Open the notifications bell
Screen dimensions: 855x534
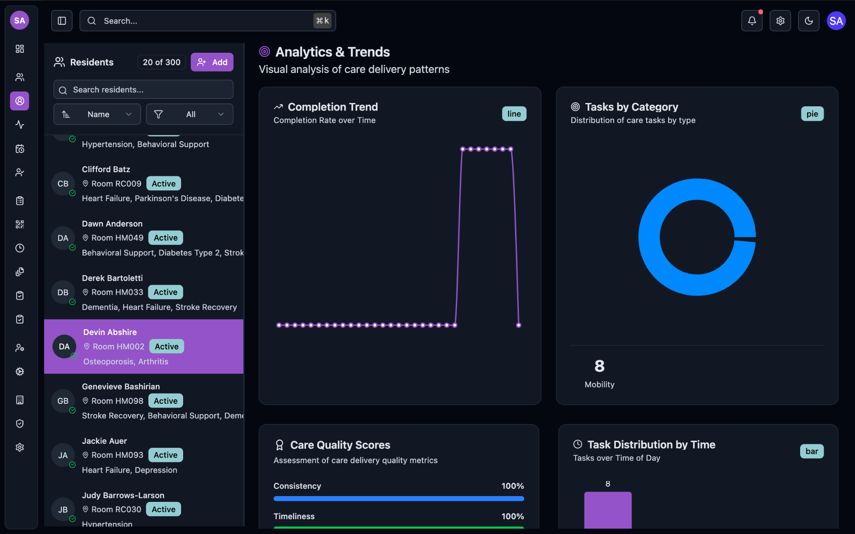[x=752, y=21]
